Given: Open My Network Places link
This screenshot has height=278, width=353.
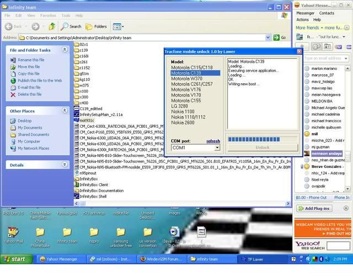Looking at the screenshot, I should click(x=33, y=148).
